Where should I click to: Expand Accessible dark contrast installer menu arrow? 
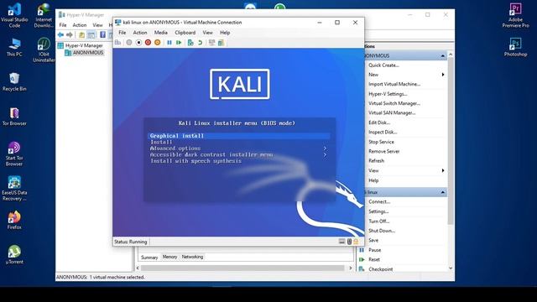[325, 154]
